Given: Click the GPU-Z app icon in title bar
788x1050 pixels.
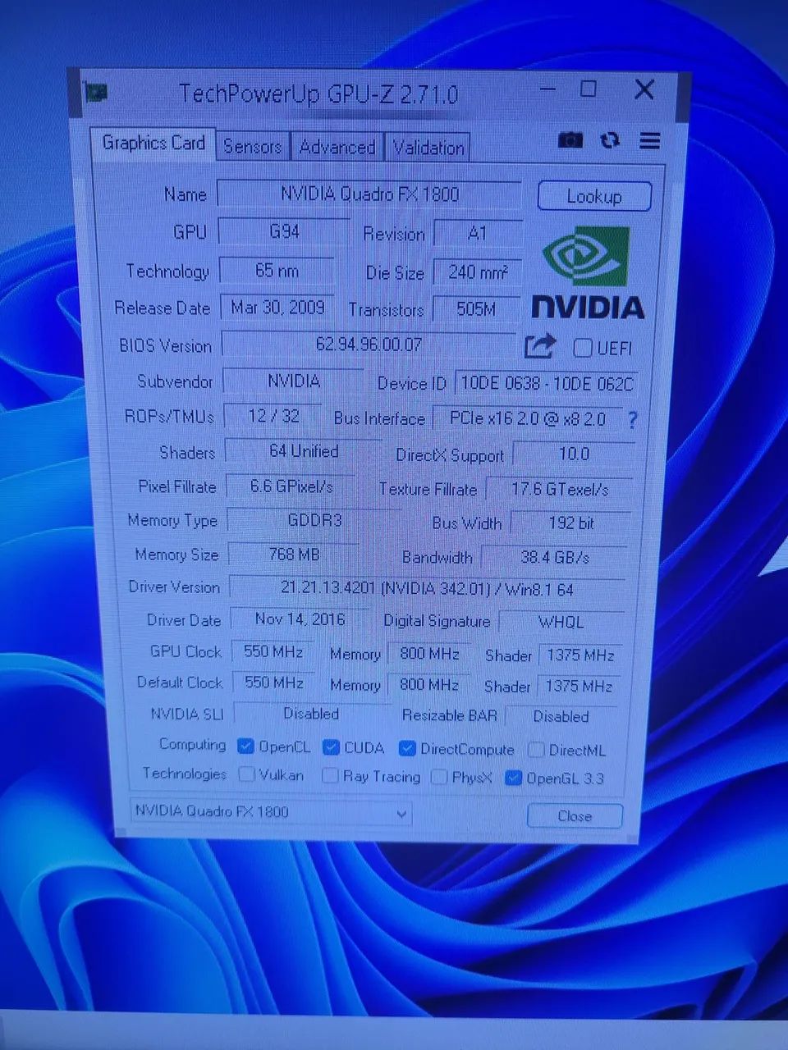Looking at the screenshot, I should [96, 91].
